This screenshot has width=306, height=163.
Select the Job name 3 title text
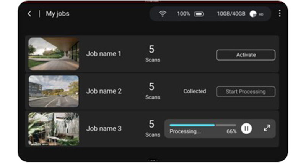[104, 129]
